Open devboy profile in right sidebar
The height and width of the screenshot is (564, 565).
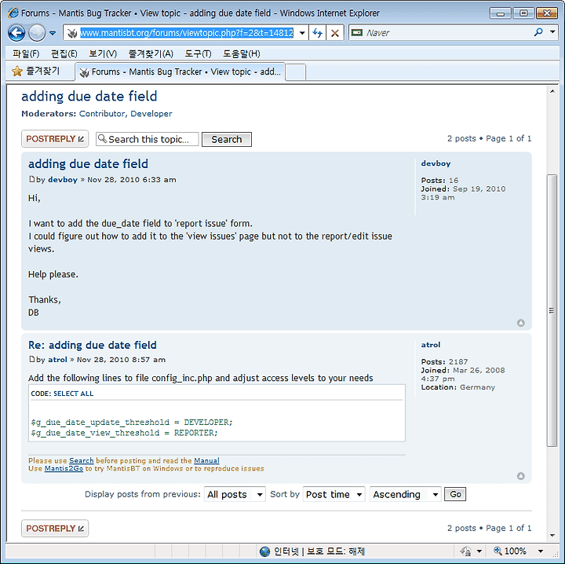point(436,163)
